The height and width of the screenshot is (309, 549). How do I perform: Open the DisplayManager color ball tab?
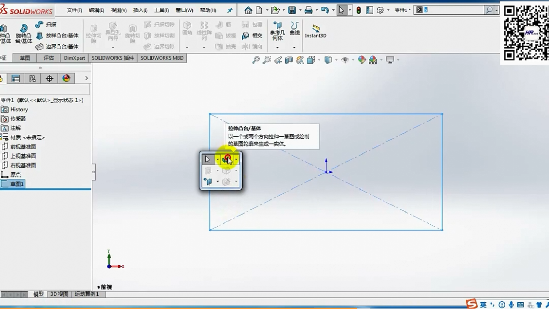(x=66, y=79)
